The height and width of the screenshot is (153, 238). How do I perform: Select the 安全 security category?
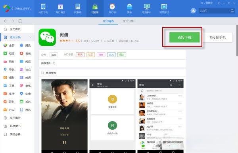[x=25, y=94]
